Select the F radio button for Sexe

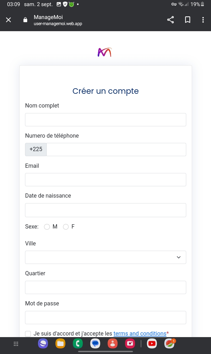(x=66, y=227)
